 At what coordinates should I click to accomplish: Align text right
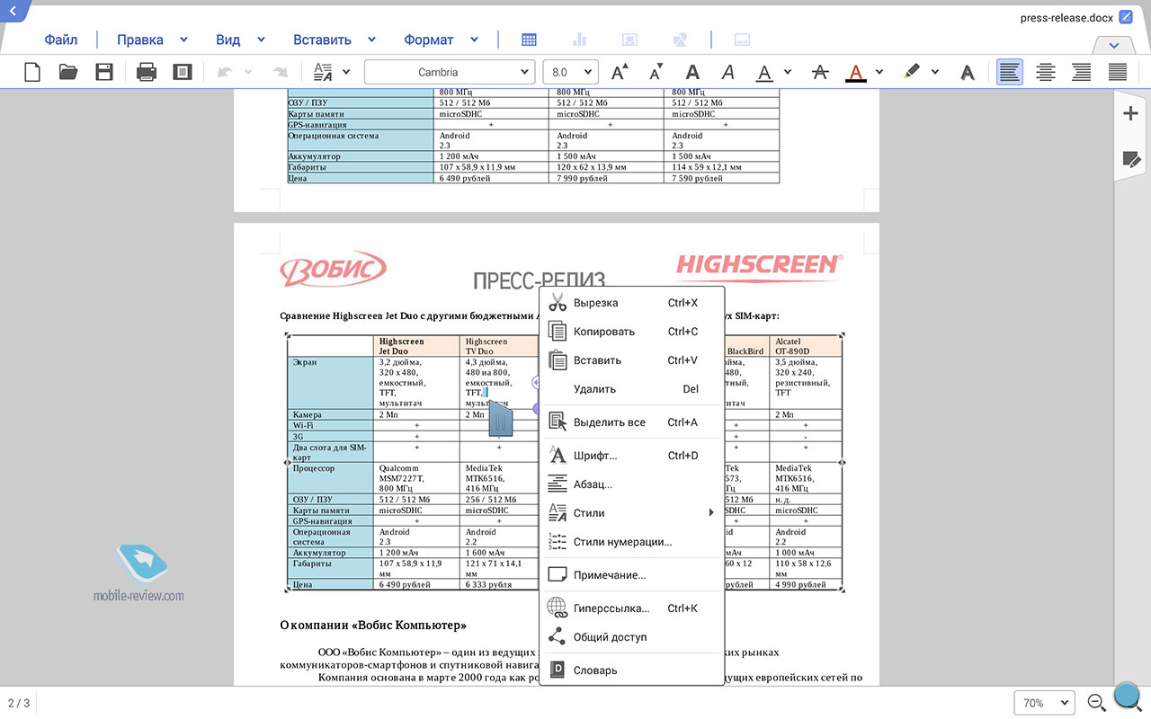1082,72
